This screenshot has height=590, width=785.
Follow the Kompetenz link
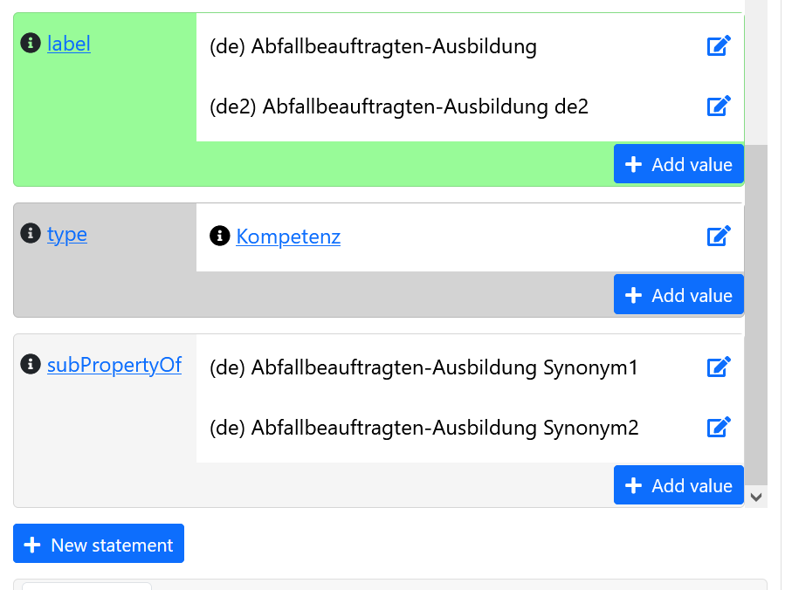click(288, 236)
